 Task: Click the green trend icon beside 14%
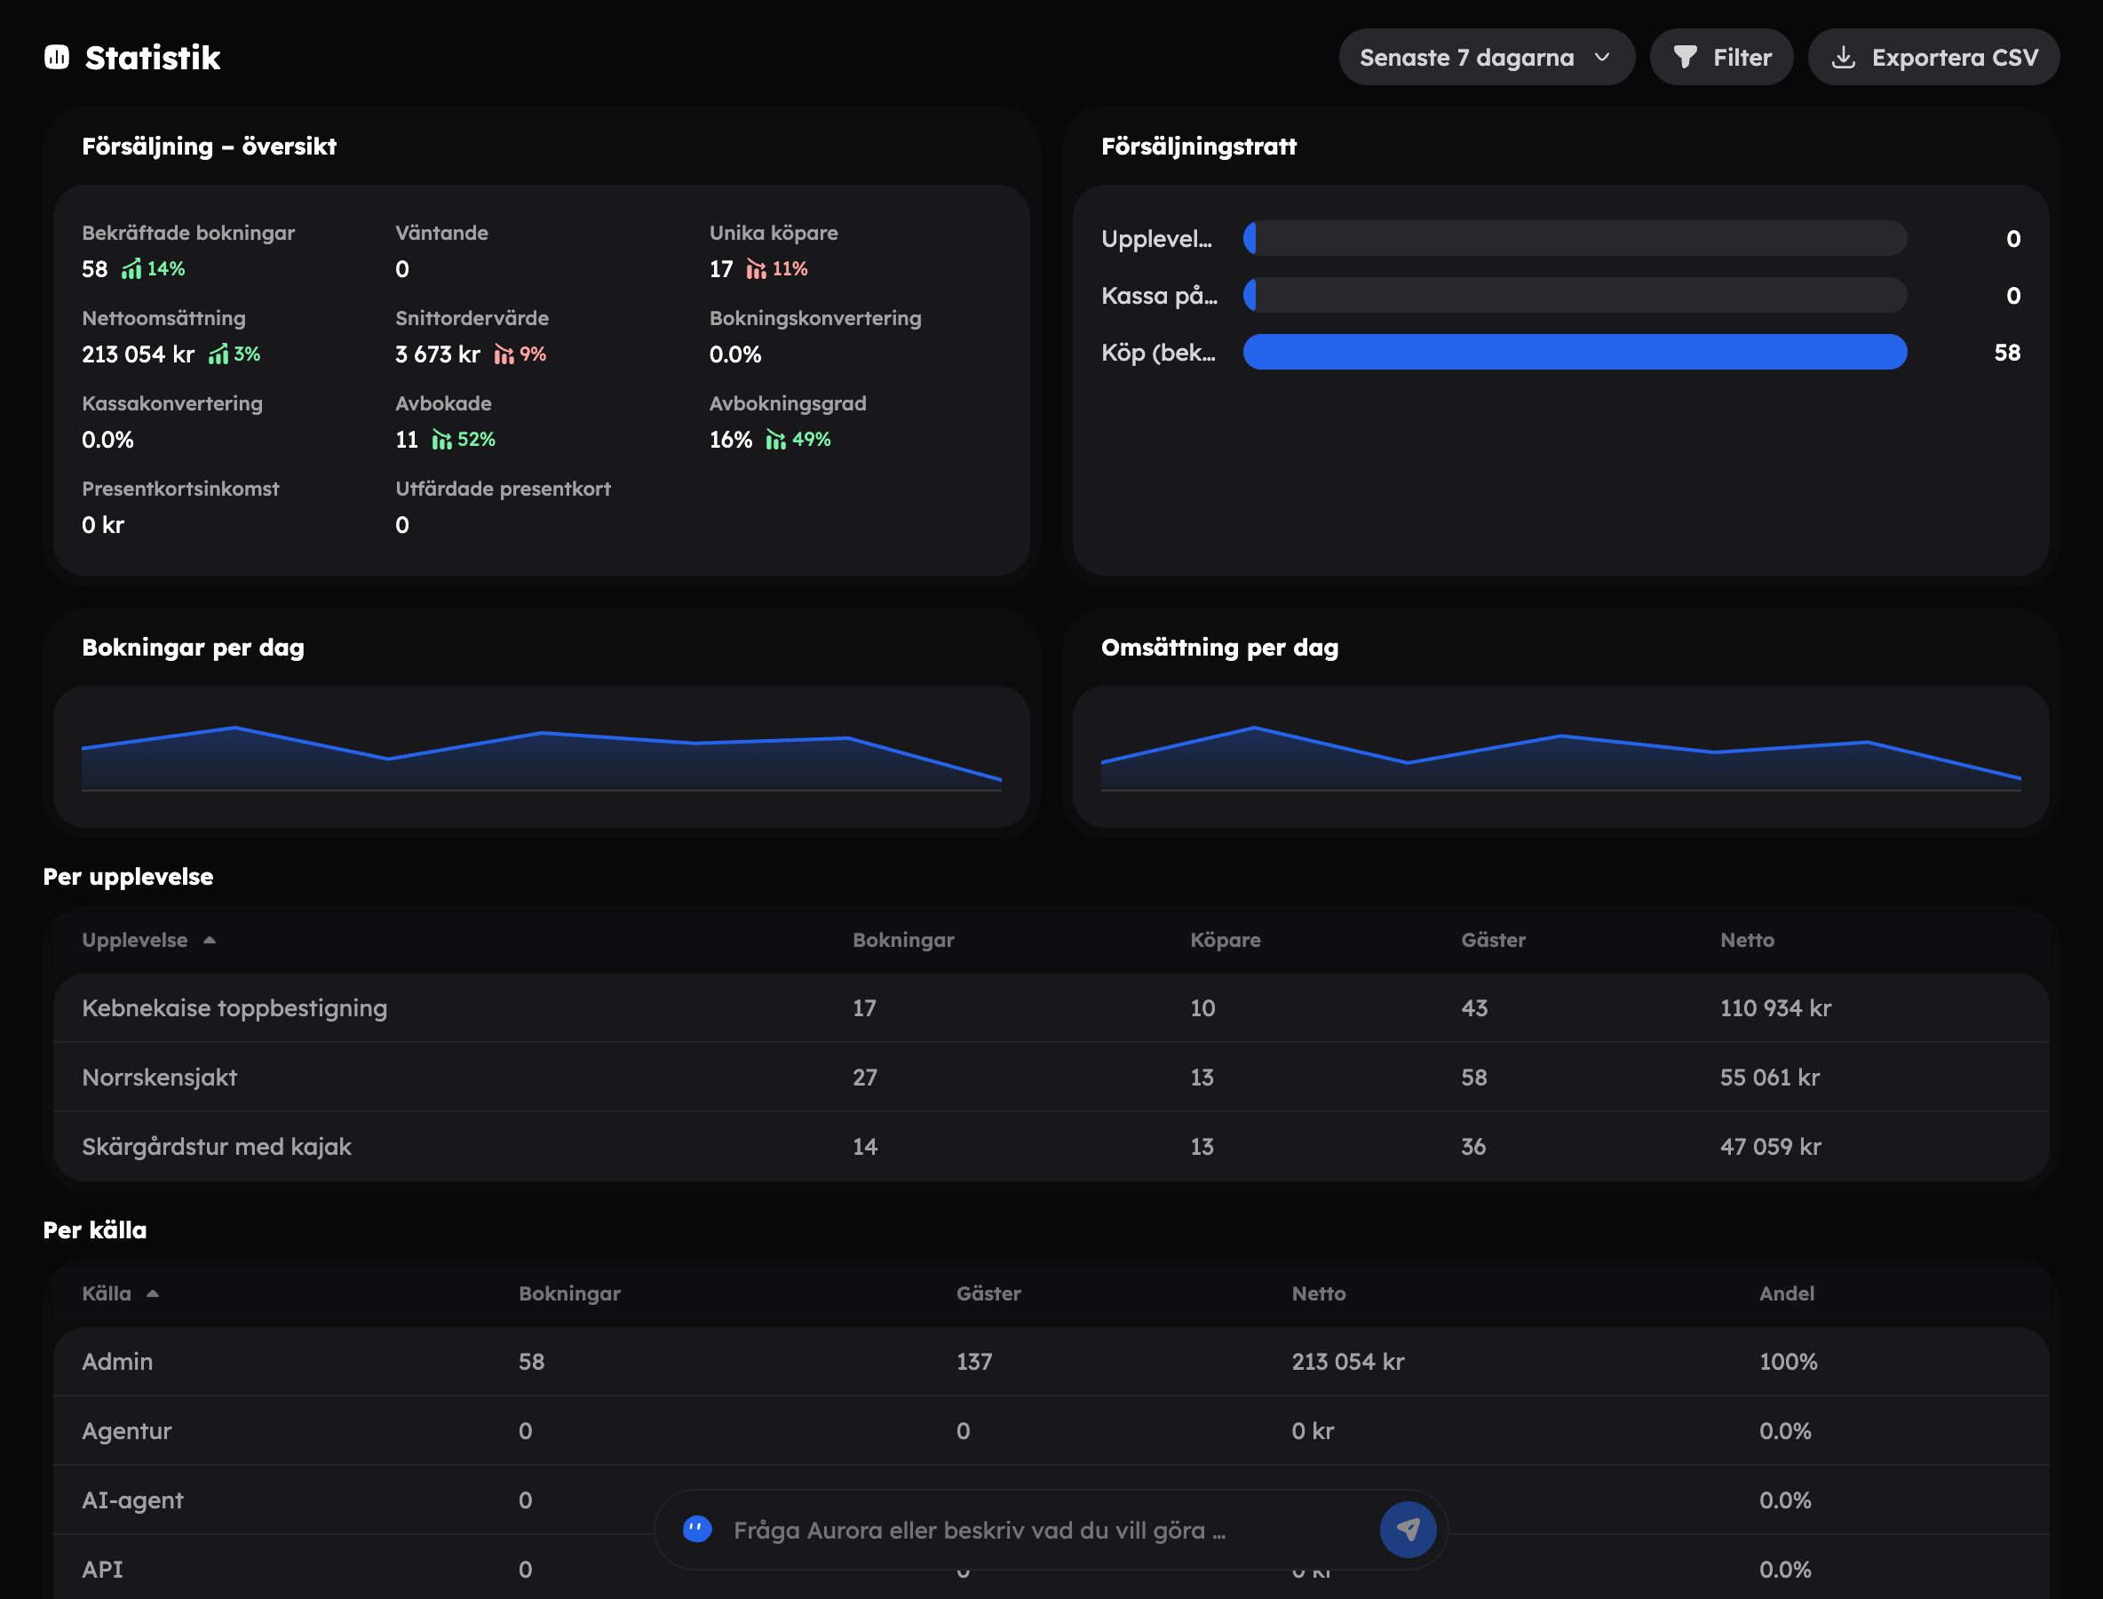131,269
